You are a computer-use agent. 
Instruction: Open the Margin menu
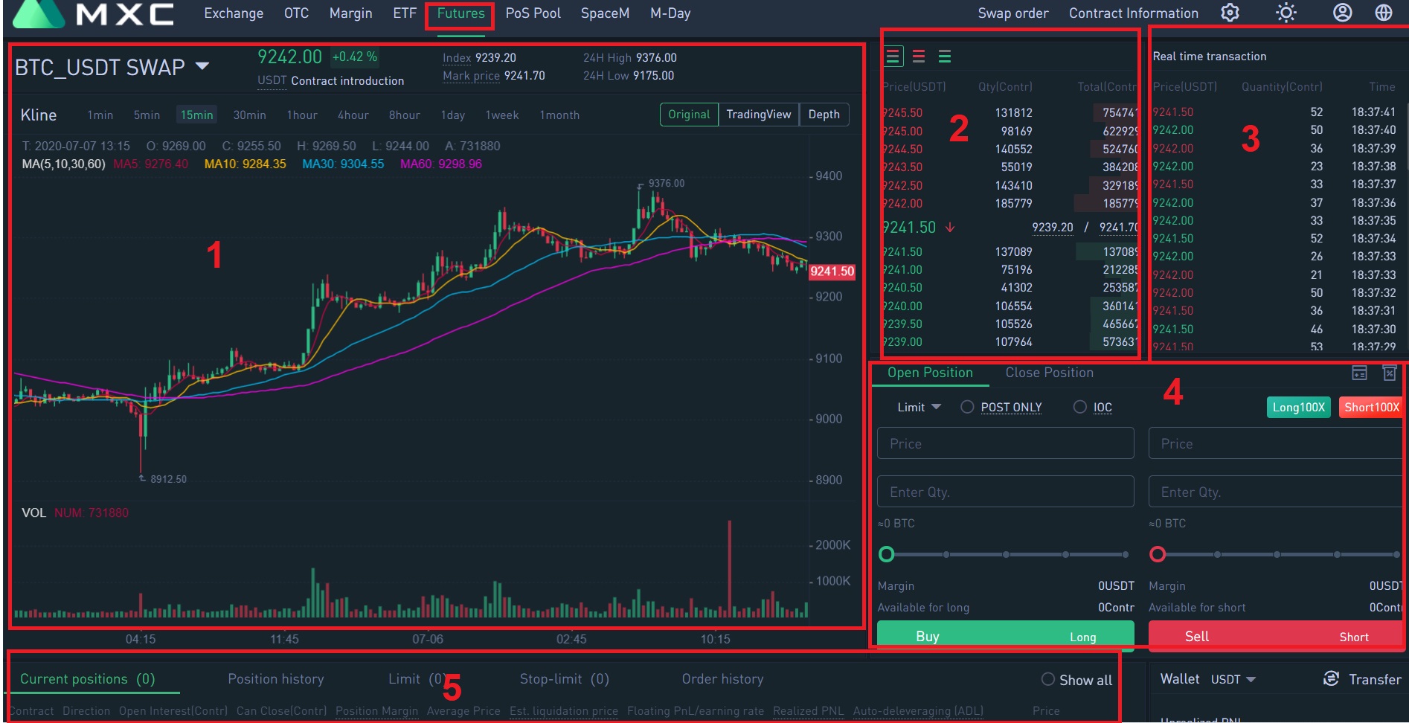coord(350,13)
